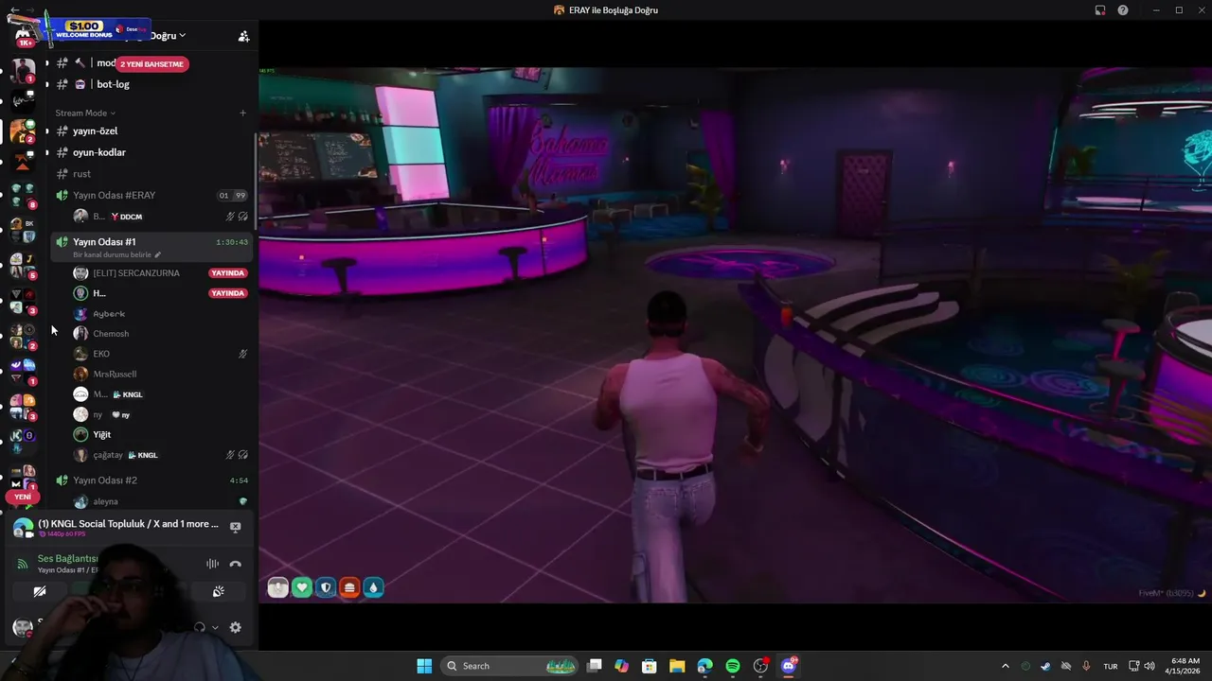Viewport: 1212px width, 681px height.
Task: Switch to Discord on the taskbar
Action: 789,666
